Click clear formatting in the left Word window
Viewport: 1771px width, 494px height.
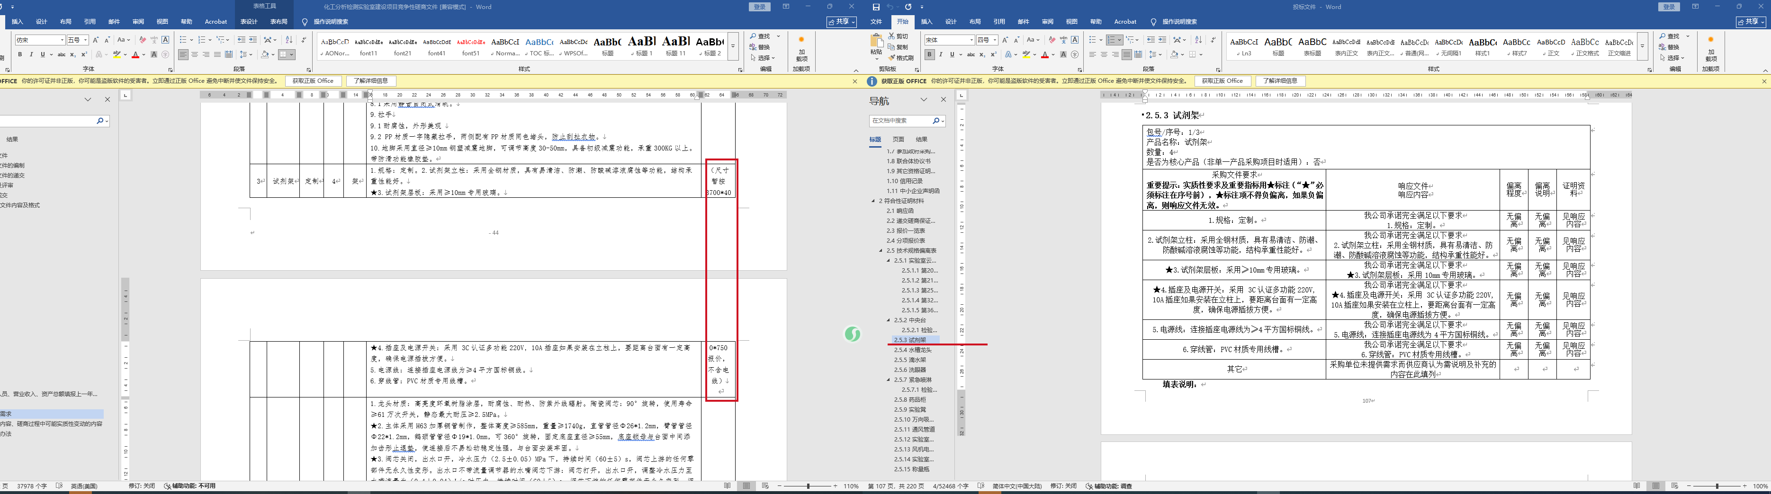(x=142, y=40)
